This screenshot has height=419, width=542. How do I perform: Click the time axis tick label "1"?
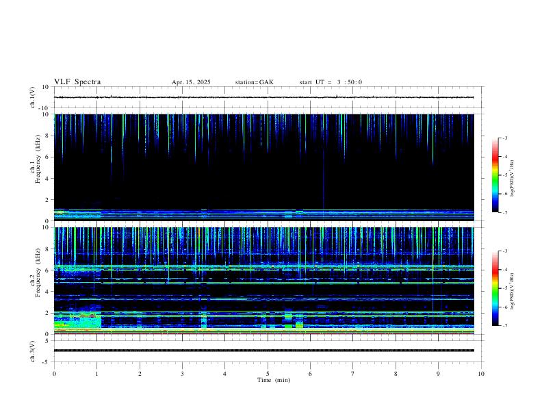96,374
